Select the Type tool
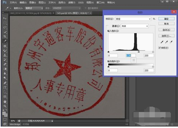The image size is (178, 128). pos(5,87)
